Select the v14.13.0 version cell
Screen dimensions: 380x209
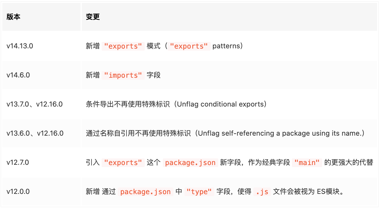coord(20,46)
